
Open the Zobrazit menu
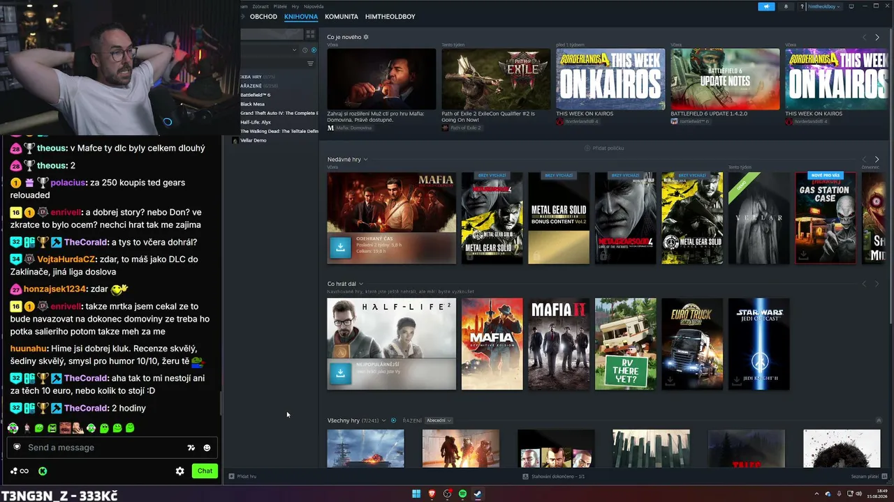261,6
